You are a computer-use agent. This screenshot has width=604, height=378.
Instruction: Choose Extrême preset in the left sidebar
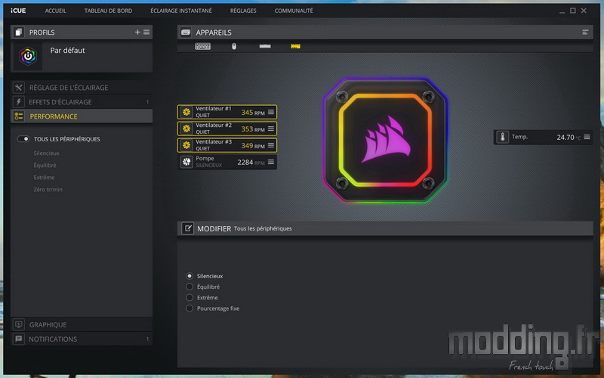44,178
